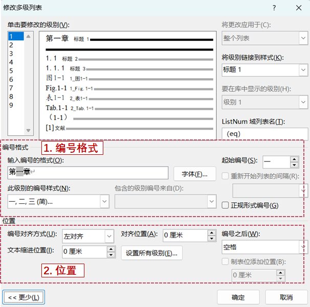The width and height of the screenshot is (310, 307).
Task: Select level 4 in the level list
Action: pyautogui.click(x=16, y=62)
